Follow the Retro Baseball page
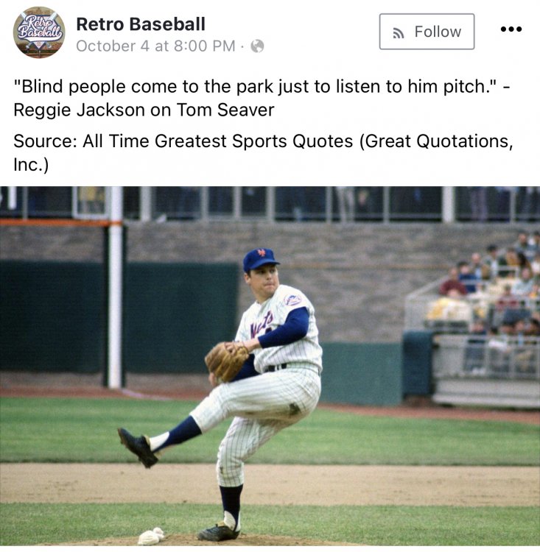This screenshot has height=552, width=540. (427, 32)
